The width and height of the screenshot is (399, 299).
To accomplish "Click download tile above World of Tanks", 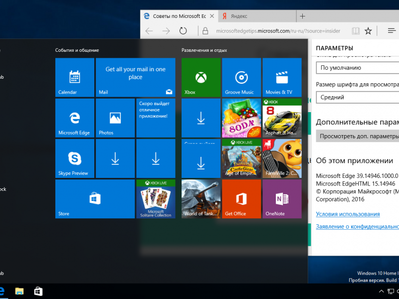I will tap(201, 158).
